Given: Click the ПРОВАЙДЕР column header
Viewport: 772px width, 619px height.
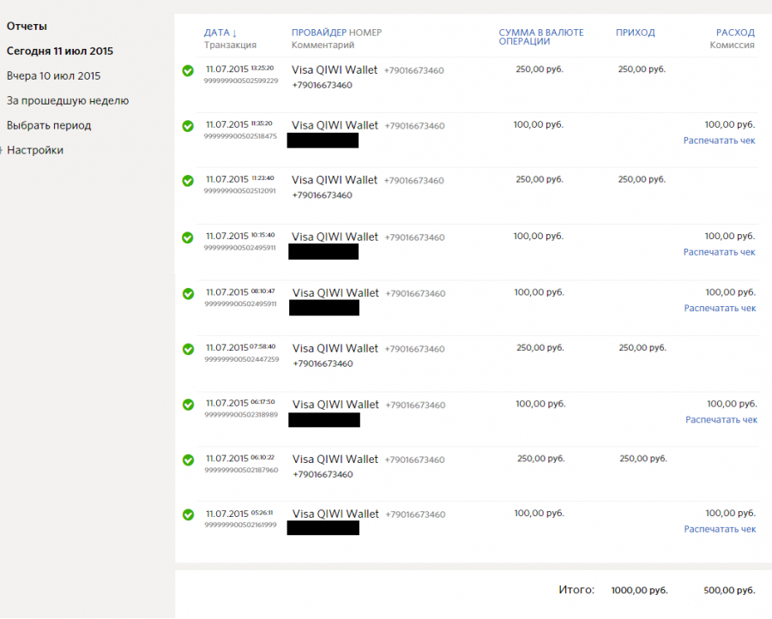Looking at the screenshot, I should click(318, 33).
